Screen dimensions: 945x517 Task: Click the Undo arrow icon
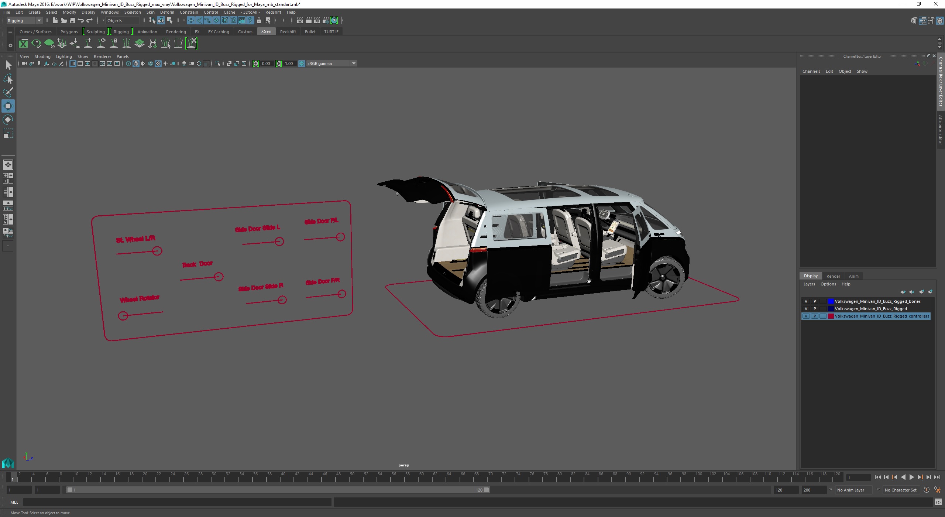pos(81,21)
